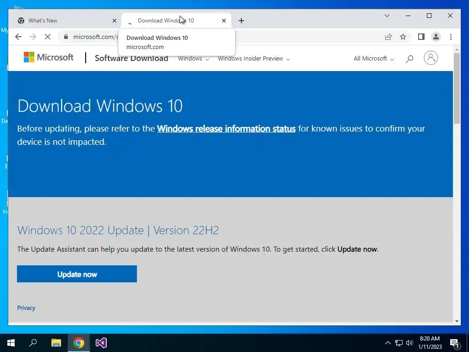Click Windows 10 2022 Update heading
The height and width of the screenshot is (352, 469).
118,230
